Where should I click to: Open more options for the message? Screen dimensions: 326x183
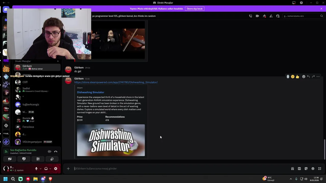click(x=318, y=77)
